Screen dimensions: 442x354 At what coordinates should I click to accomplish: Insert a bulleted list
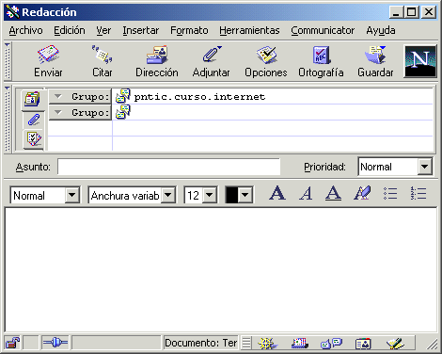coord(390,193)
